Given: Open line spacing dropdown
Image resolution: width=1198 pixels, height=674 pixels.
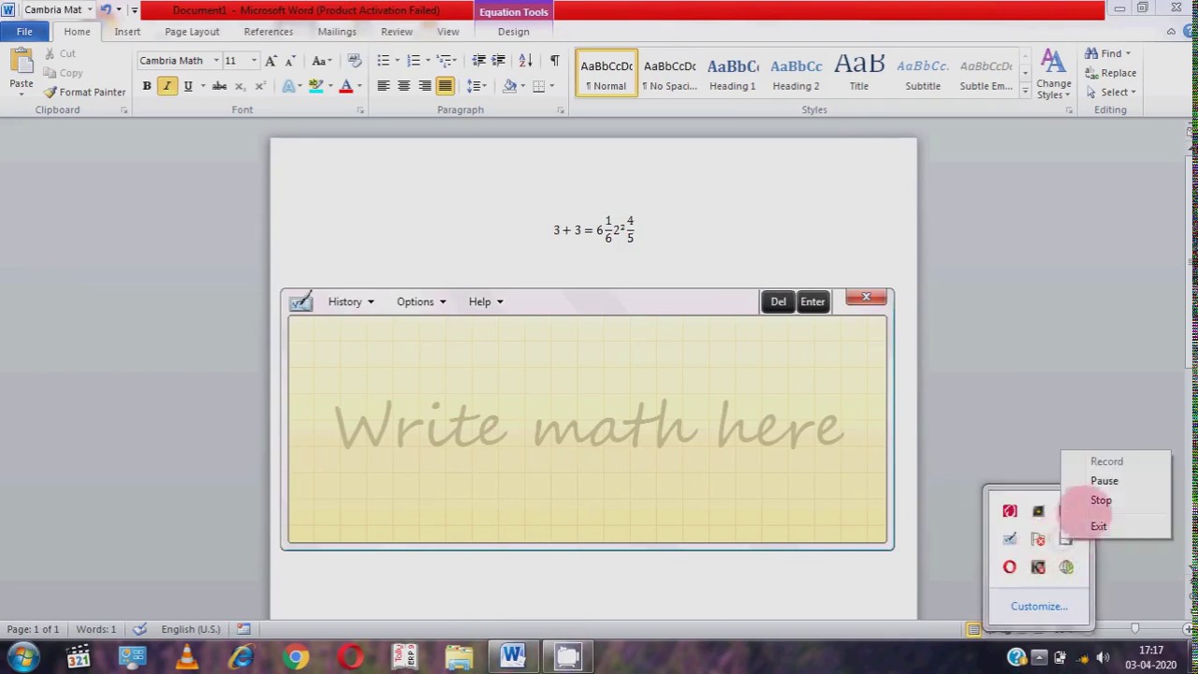Looking at the screenshot, I should pos(477,86).
